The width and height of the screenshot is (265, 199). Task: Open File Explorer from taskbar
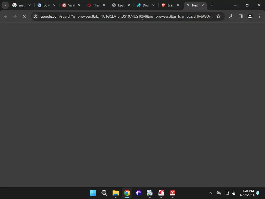(116, 193)
